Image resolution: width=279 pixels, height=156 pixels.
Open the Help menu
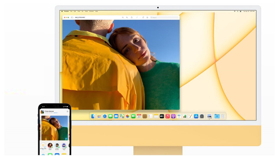pos(96,11)
